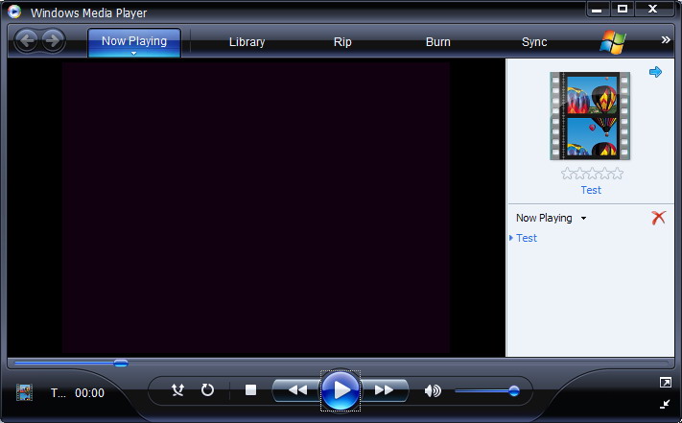Viewport: 682px width, 423px height.
Task: Show more tabs with the double chevron
Action: (x=666, y=40)
